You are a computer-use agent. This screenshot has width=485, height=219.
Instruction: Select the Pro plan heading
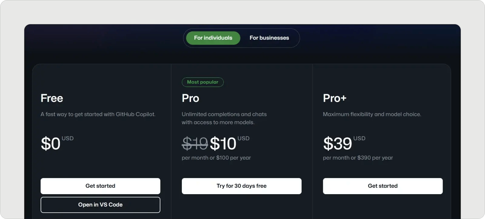[x=190, y=98]
